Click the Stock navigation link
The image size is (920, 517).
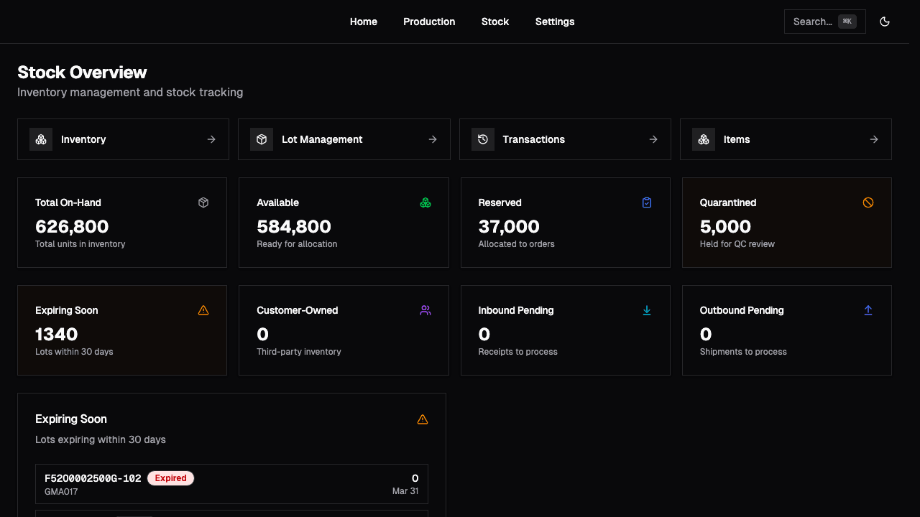tap(494, 22)
